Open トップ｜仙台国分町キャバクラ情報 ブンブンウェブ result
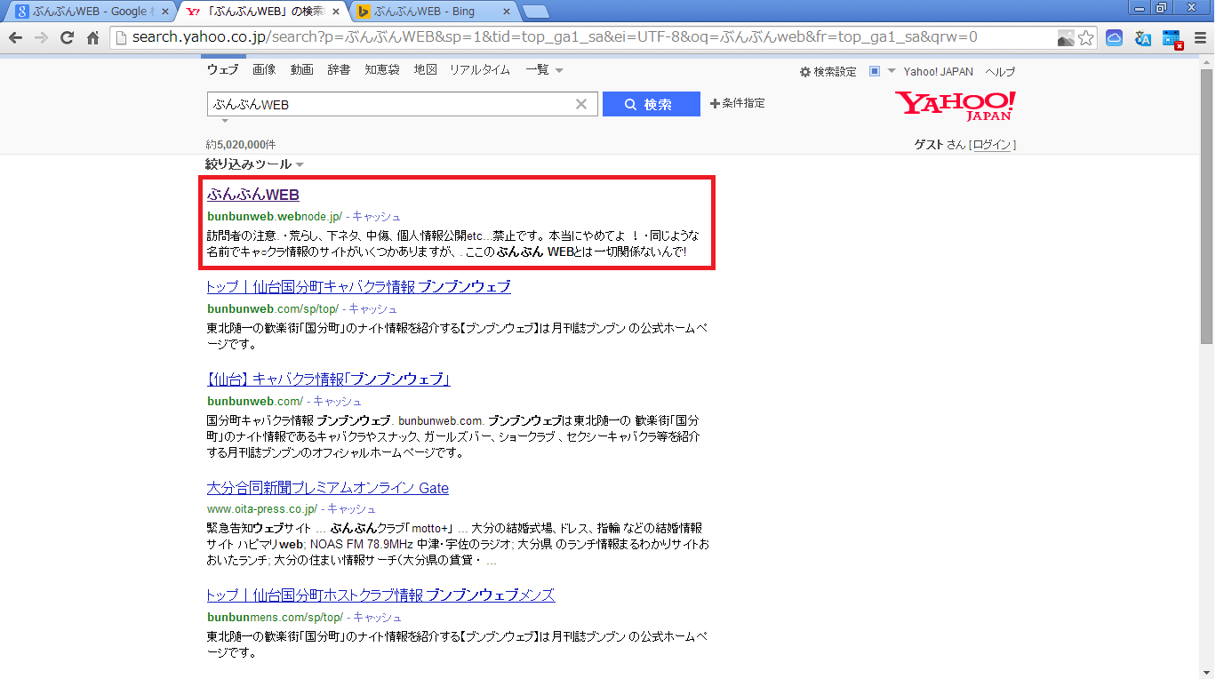The height and width of the screenshot is (679, 1216). coord(359,287)
